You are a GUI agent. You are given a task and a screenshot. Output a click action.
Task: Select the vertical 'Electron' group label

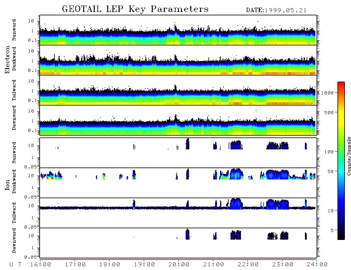click(7, 60)
